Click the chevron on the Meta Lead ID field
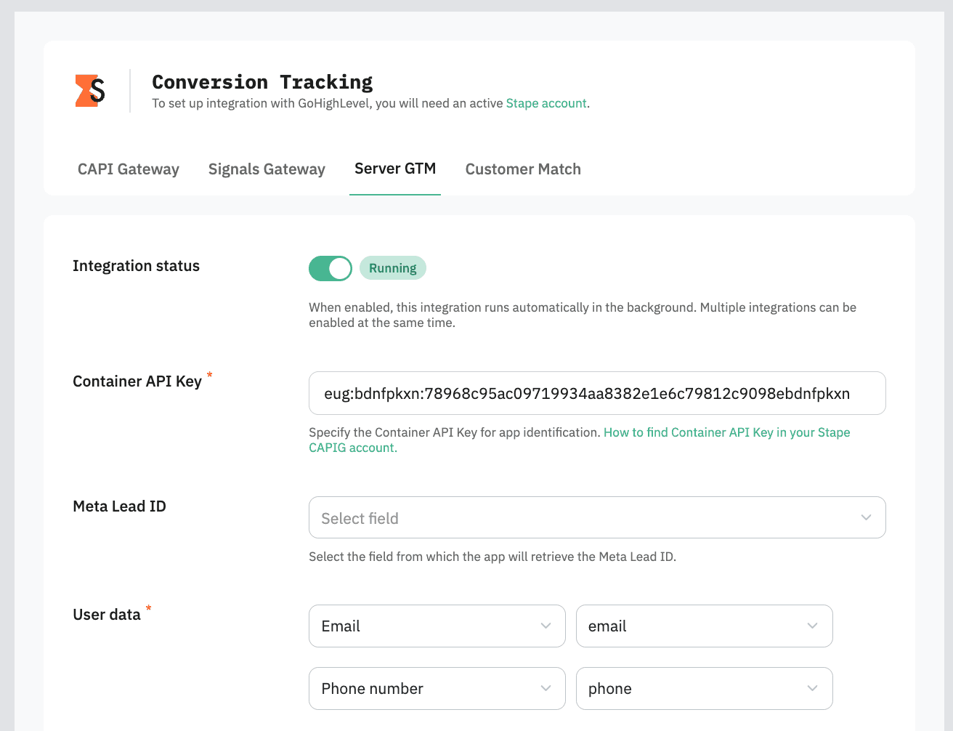This screenshot has width=953, height=731. click(866, 517)
